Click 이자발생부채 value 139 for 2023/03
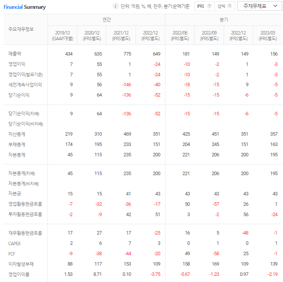The height and width of the screenshot is (282, 283). point(274,264)
